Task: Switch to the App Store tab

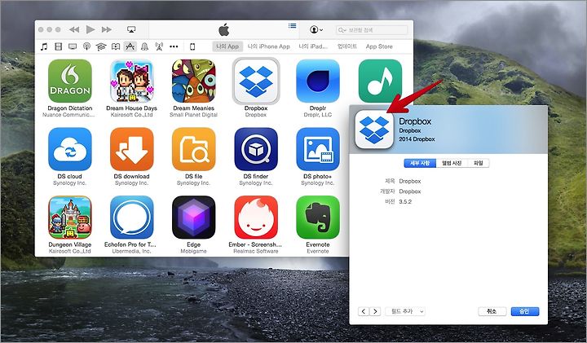Action: (379, 46)
